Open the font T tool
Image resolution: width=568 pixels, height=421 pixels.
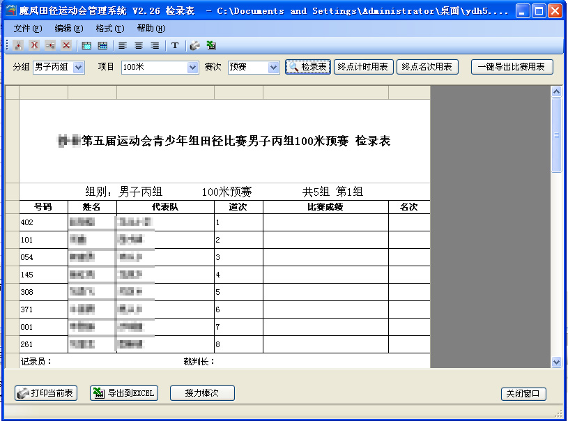[x=175, y=45]
